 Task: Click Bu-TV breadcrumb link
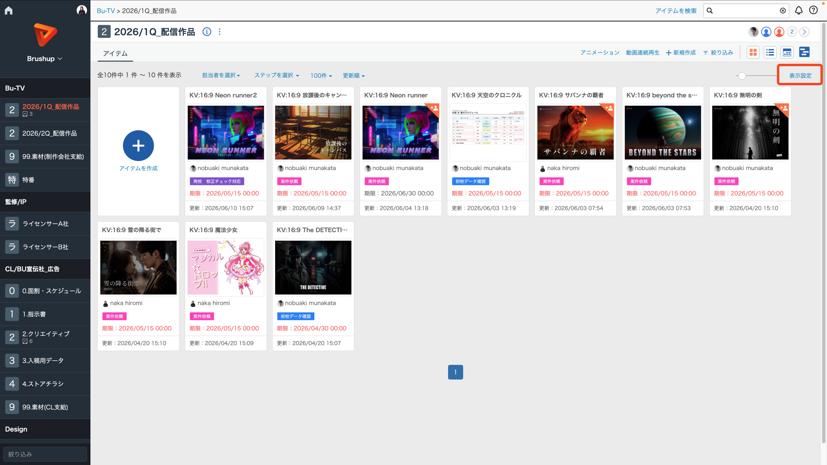pyautogui.click(x=106, y=11)
